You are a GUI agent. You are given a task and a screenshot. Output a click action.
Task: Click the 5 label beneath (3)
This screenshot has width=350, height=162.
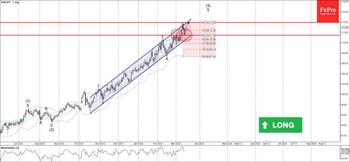click(208, 10)
